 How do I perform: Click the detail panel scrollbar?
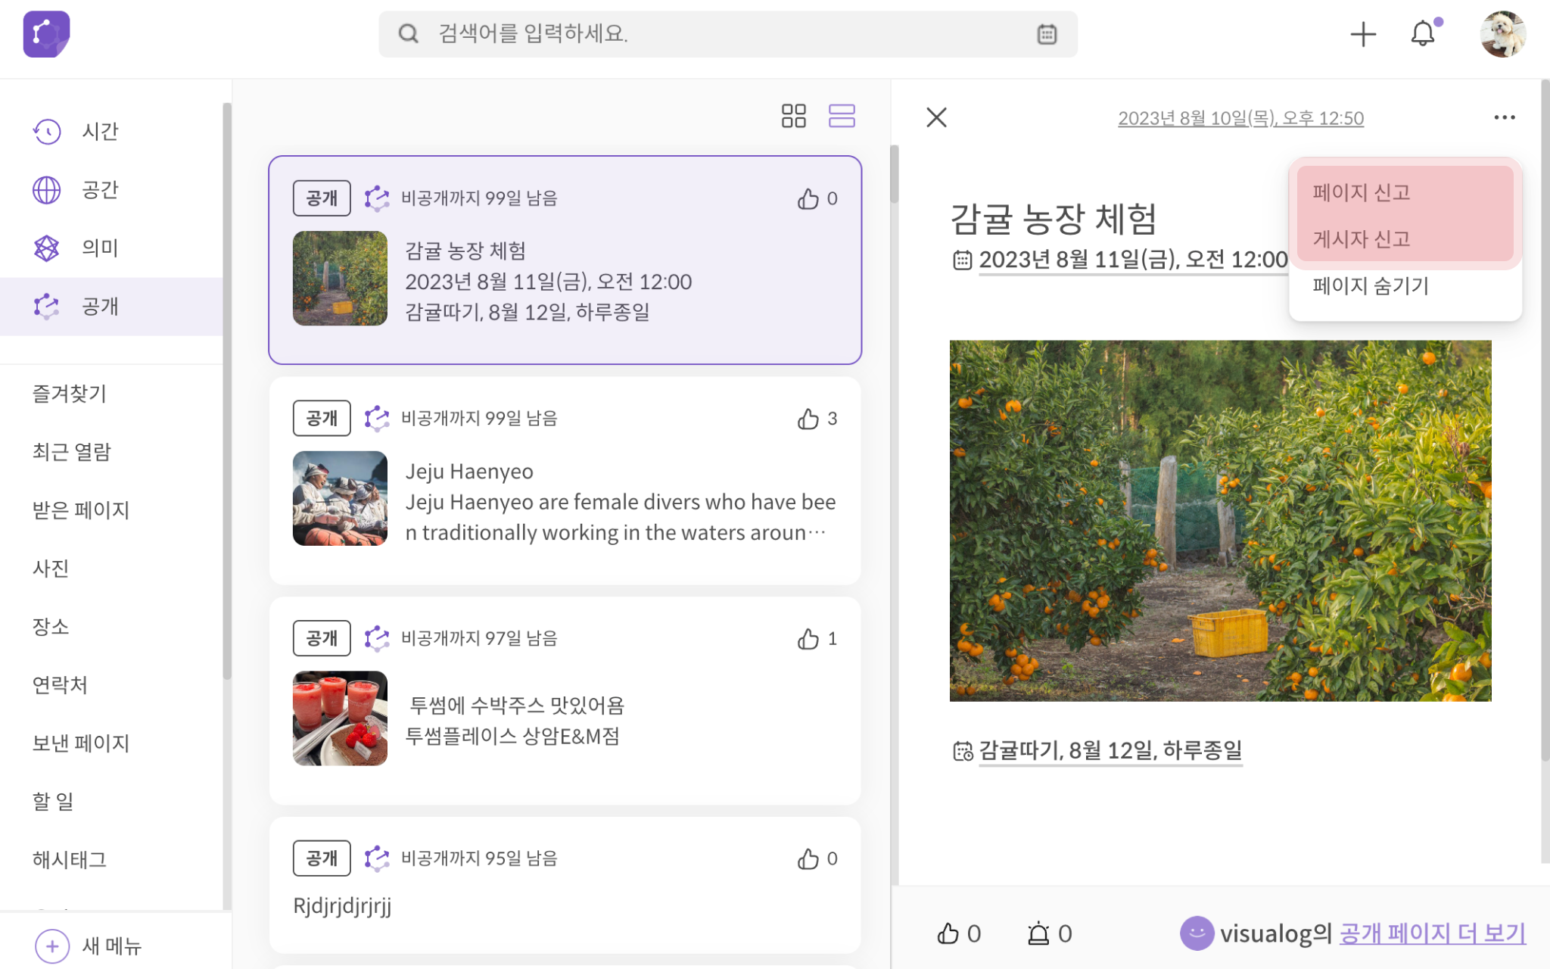point(1545,420)
